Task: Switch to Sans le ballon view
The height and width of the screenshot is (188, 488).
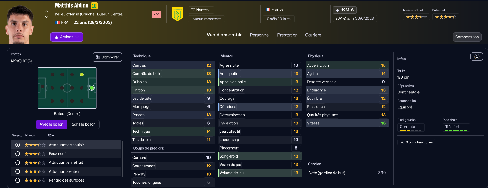Action: point(83,124)
